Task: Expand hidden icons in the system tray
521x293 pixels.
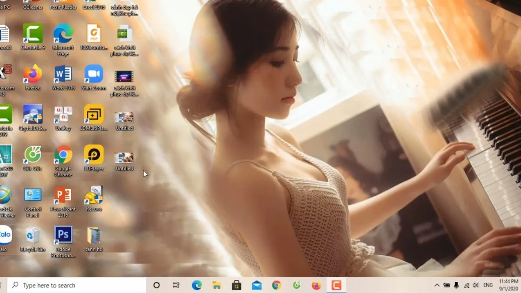Action: click(x=436, y=285)
